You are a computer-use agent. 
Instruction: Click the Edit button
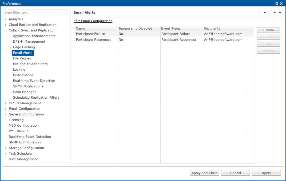[x=268, y=37]
